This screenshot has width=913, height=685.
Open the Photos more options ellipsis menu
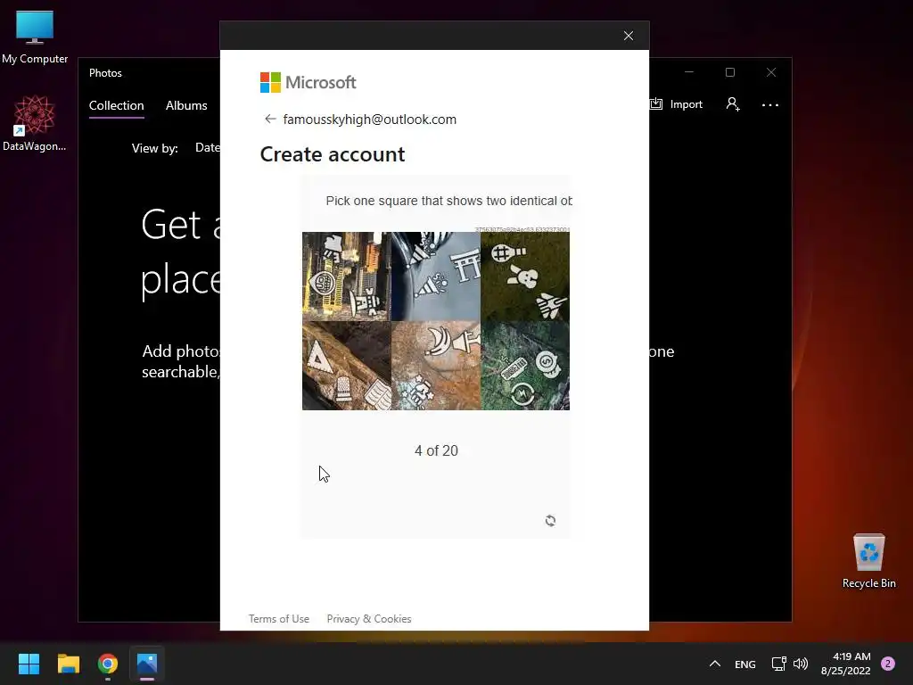coord(769,105)
